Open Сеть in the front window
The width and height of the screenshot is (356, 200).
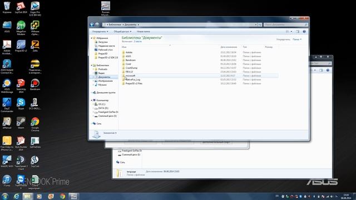(x=98, y=123)
